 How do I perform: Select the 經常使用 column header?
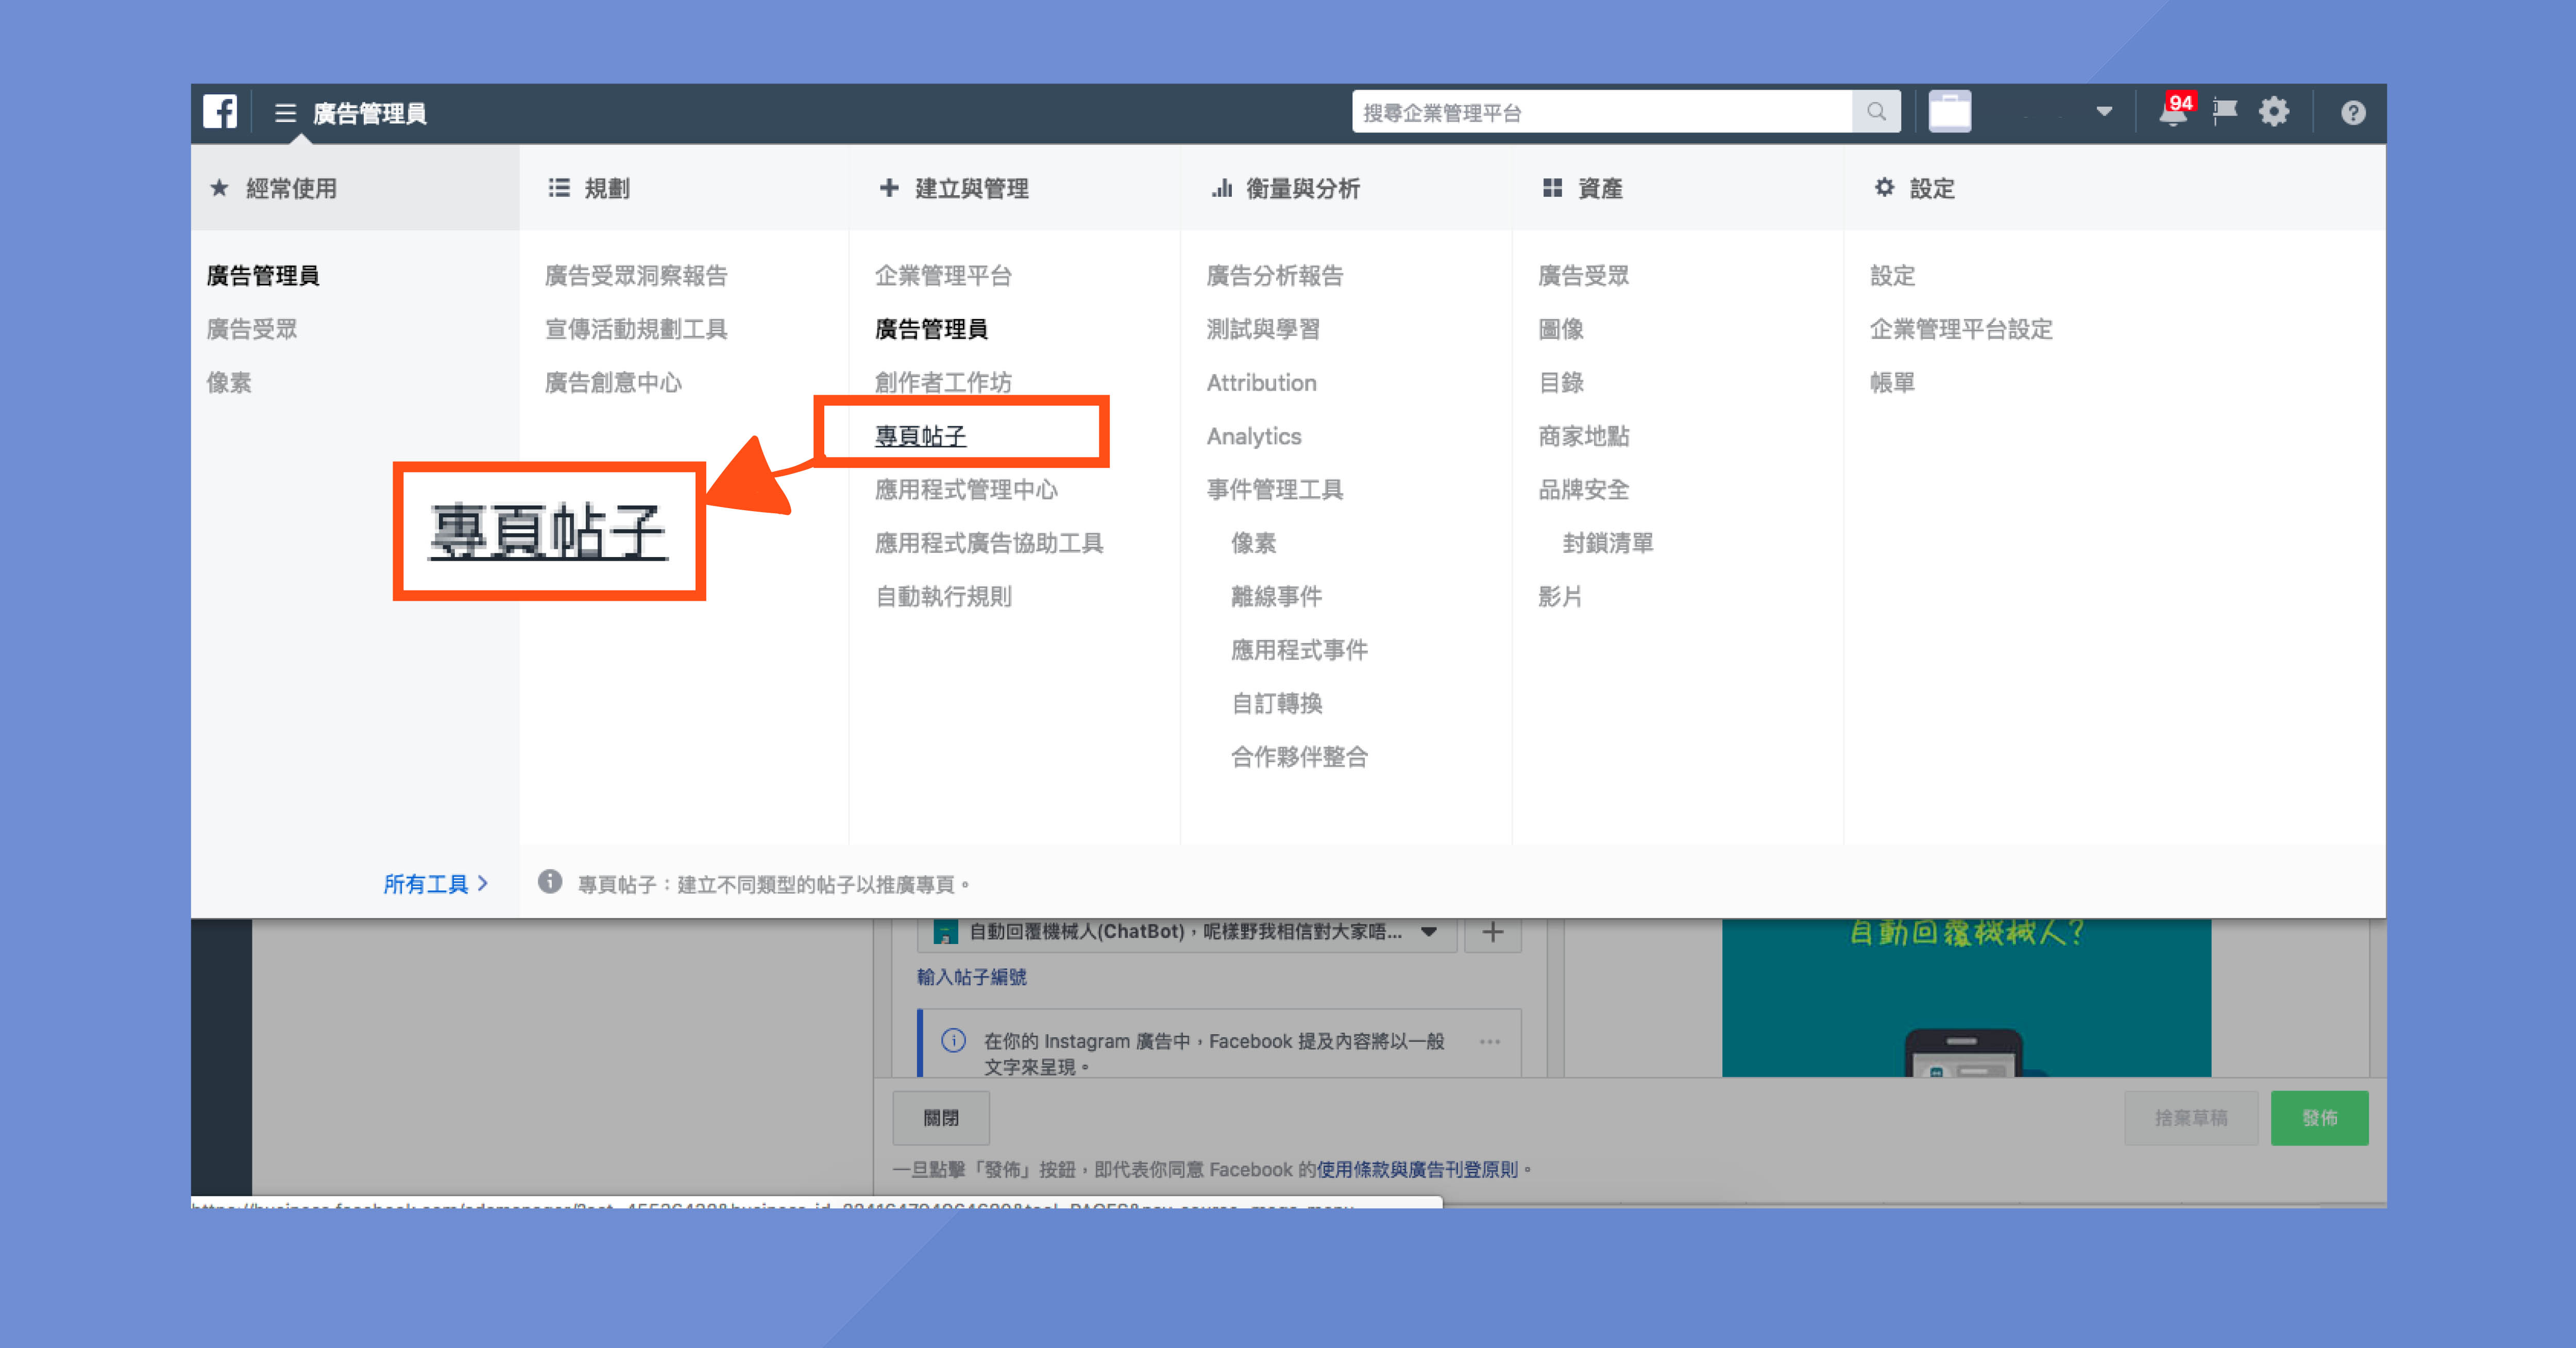(x=355, y=188)
